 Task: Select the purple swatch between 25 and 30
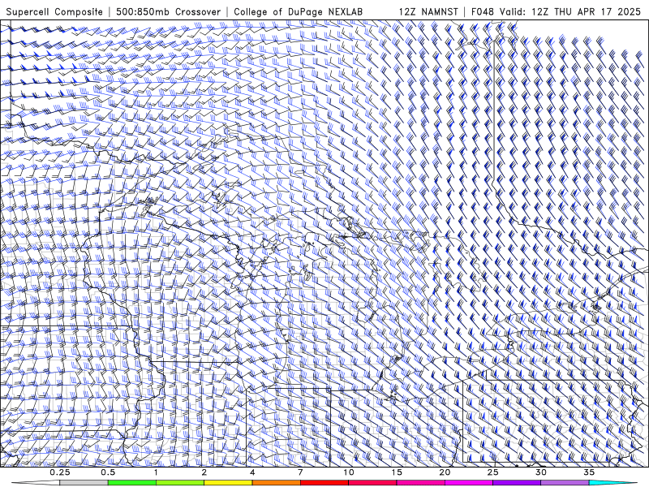(x=517, y=483)
